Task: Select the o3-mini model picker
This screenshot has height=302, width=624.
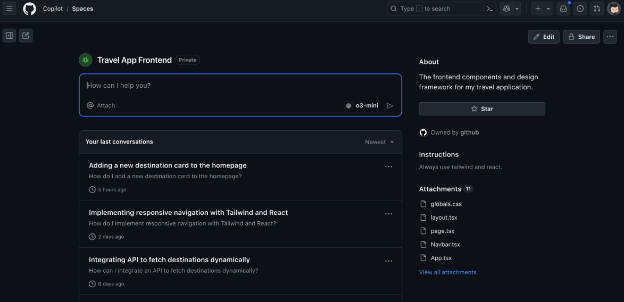Action: click(x=362, y=106)
